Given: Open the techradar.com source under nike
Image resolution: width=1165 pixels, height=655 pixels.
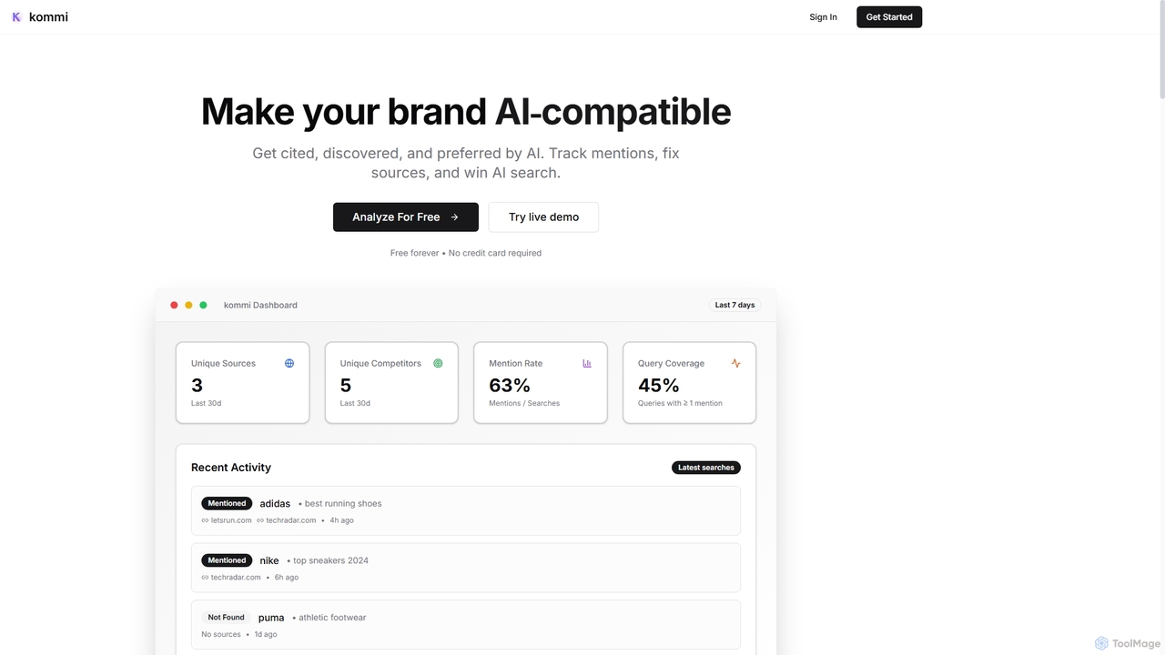Looking at the screenshot, I should 236,578.
